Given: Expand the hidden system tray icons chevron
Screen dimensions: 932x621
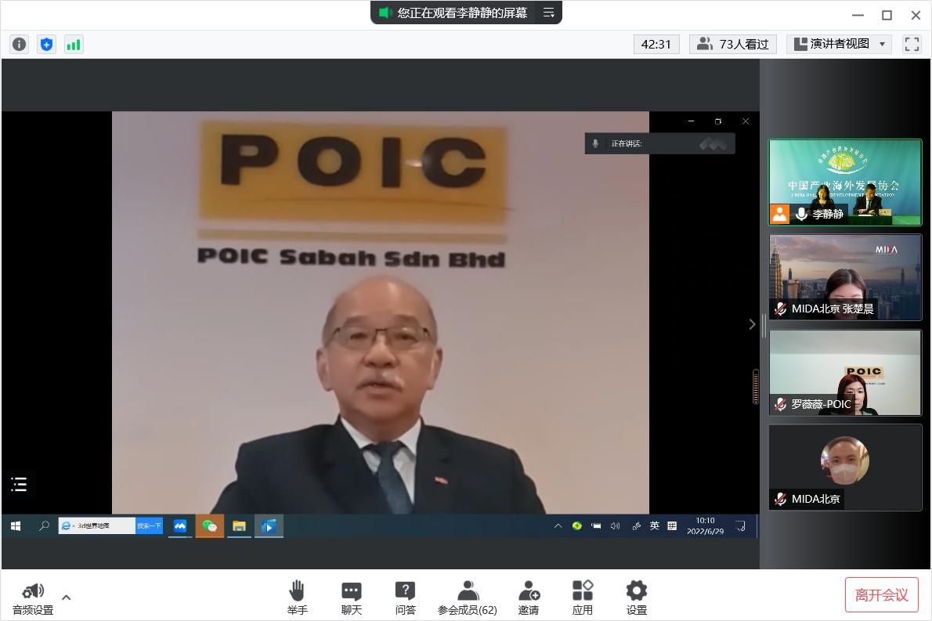Looking at the screenshot, I should [558, 526].
